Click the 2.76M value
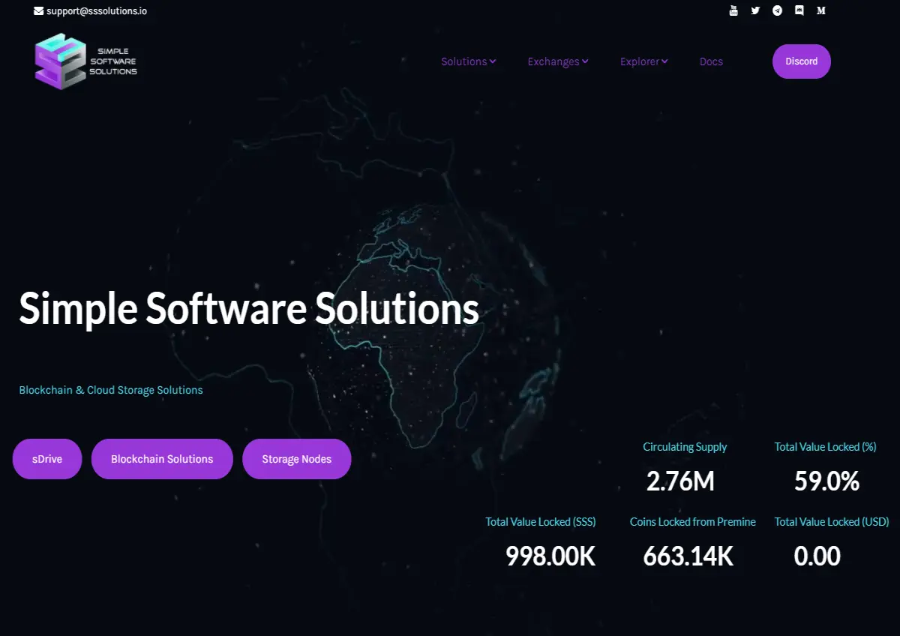The width and height of the screenshot is (900, 636). [680, 481]
